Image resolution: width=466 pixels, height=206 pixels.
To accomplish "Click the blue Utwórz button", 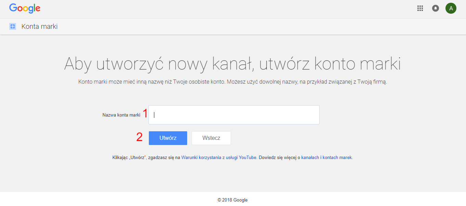I will click(168, 138).
